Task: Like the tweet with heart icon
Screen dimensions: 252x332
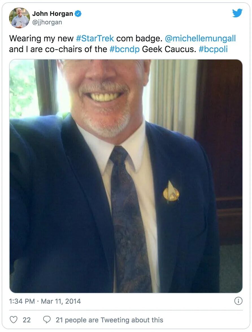Action: pyautogui.click(x=14, y=320)
